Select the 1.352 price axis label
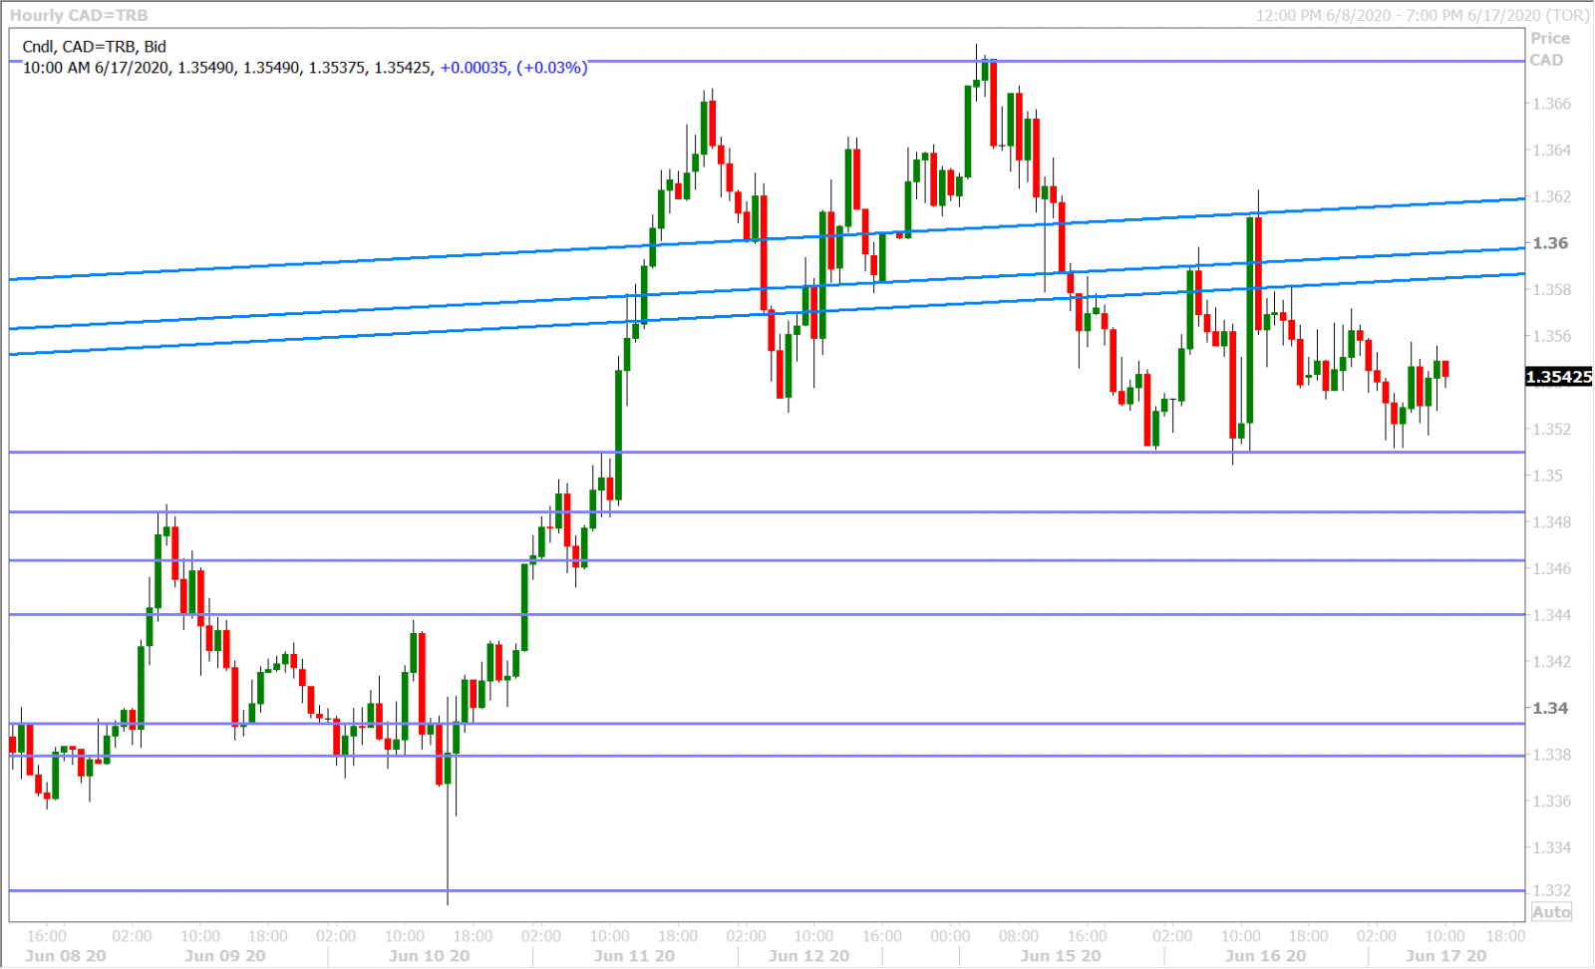 (x=1551, y=430)
